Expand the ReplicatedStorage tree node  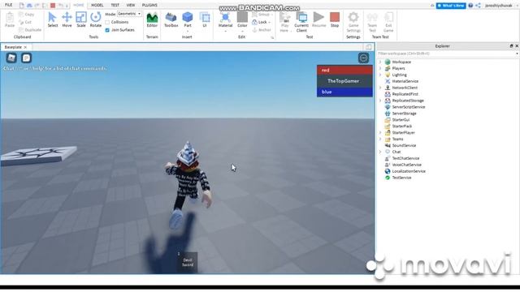(380, 101)
